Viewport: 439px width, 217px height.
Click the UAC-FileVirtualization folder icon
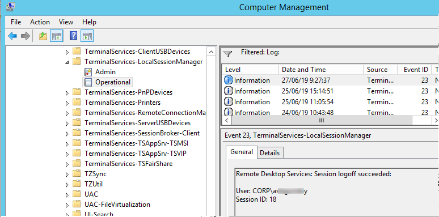coord(77,205)
